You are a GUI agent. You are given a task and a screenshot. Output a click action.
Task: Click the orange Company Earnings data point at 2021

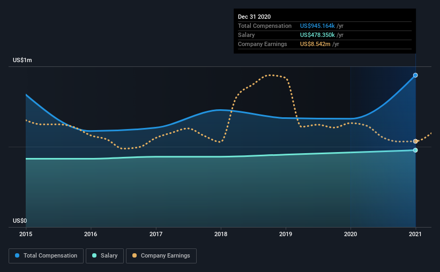coord(415,141)
